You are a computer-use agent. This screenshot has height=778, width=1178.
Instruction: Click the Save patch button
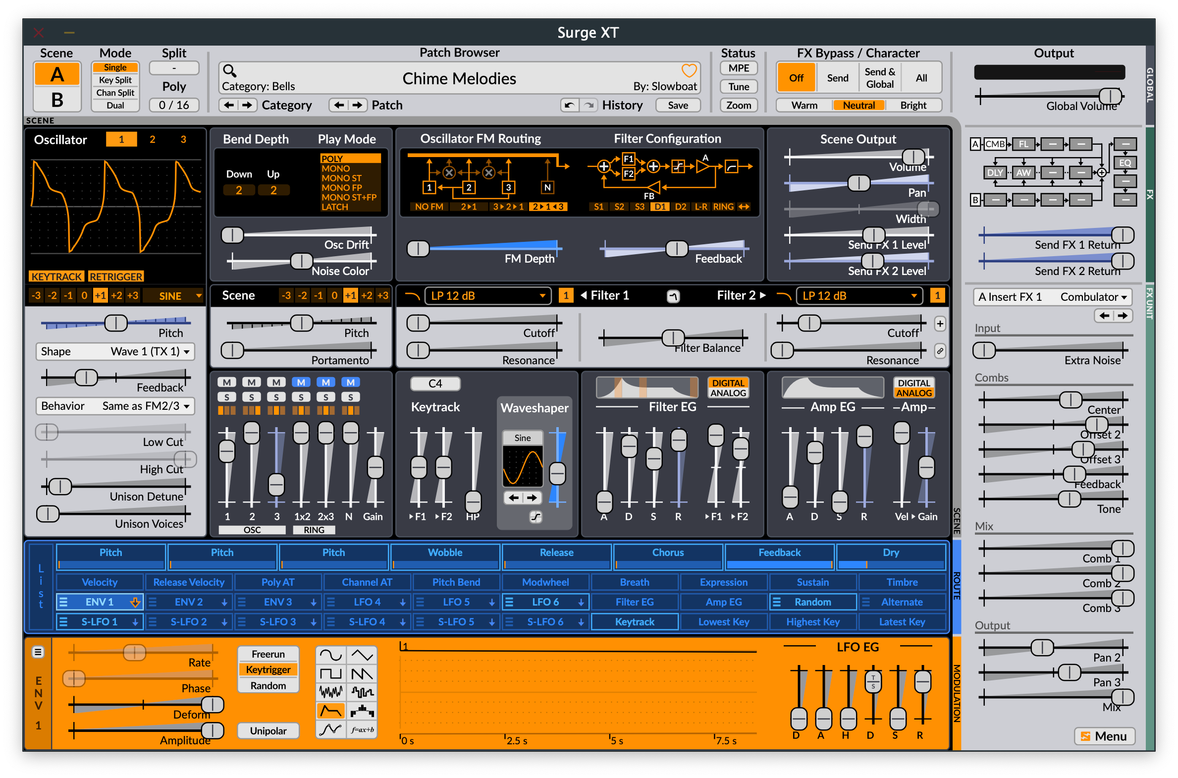(678, 105)
